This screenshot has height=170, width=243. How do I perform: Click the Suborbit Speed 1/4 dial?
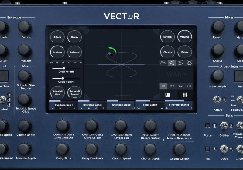pyautogui.click(x=74, y=93)
